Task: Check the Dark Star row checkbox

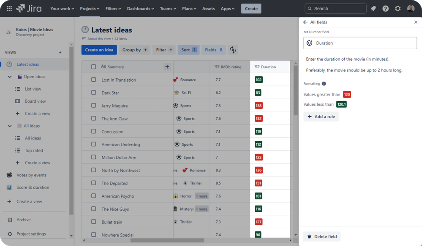Action: [93, 93]
